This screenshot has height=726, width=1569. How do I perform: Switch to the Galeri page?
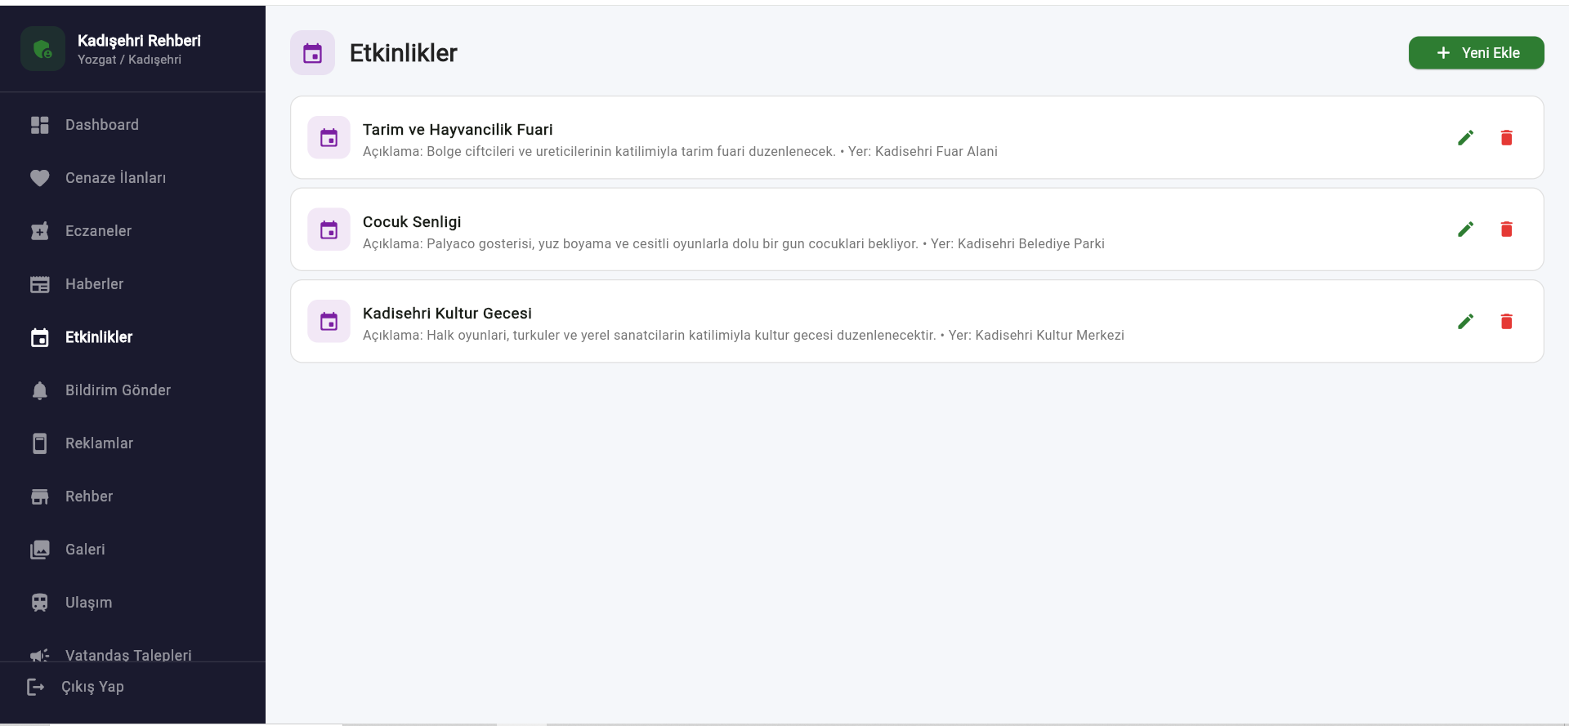[85, 550]
